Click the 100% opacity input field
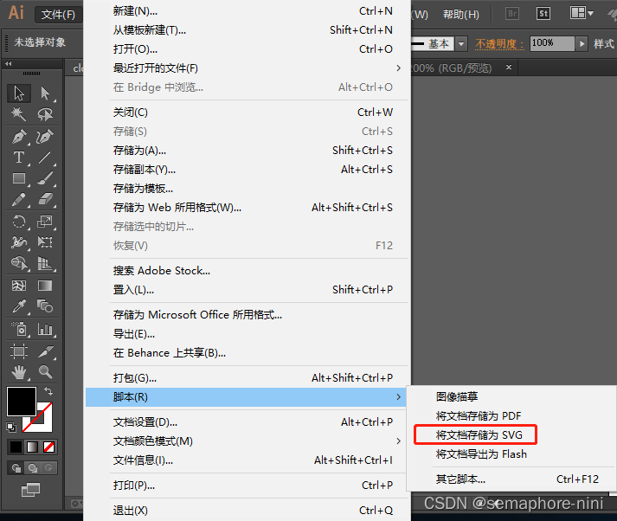 (x=552, y=43)
